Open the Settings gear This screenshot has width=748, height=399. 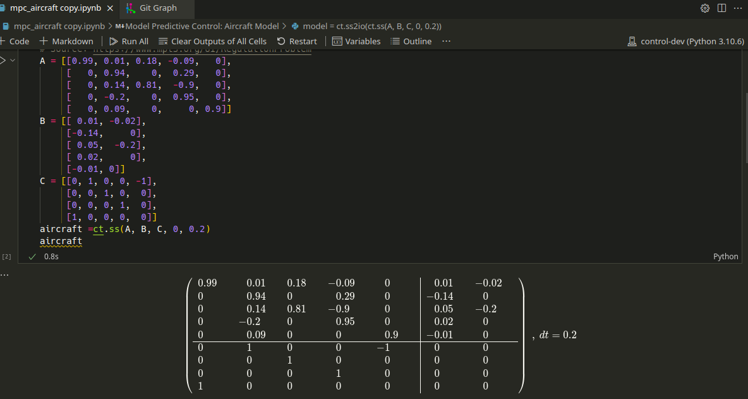[x=705, y=8]
